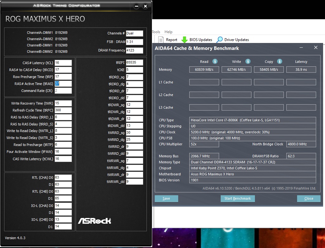Screen dimensions: 325x248
Task: Click the BIOS Version value 1901
Action: [253, 180]
